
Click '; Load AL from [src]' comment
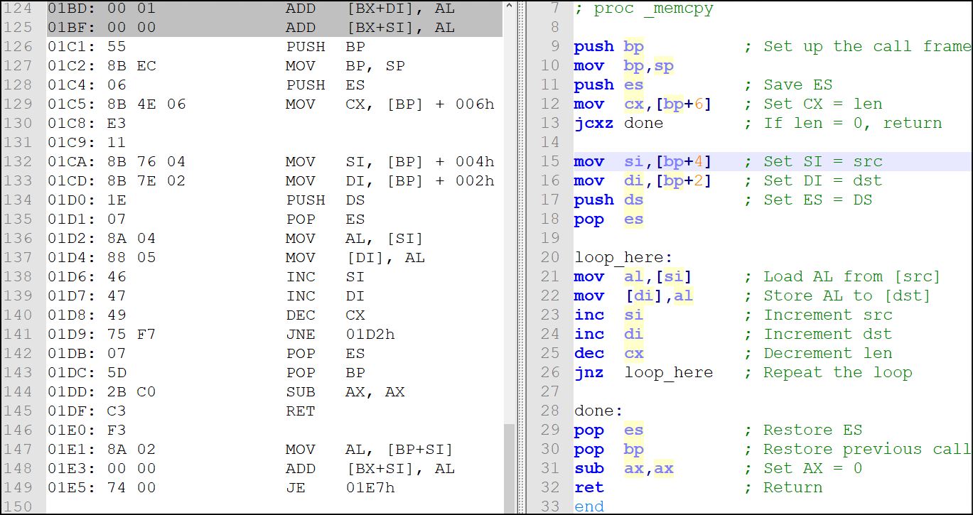[843, 278]
